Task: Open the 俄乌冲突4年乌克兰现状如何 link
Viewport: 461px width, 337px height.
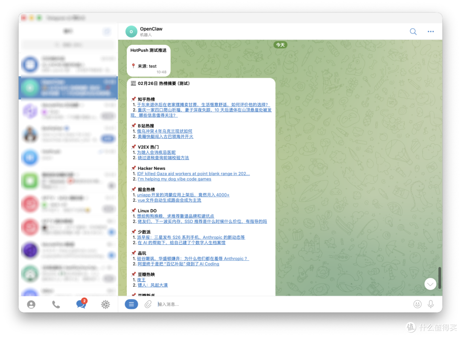Action: pyautogui.click(x=165, y=131)
